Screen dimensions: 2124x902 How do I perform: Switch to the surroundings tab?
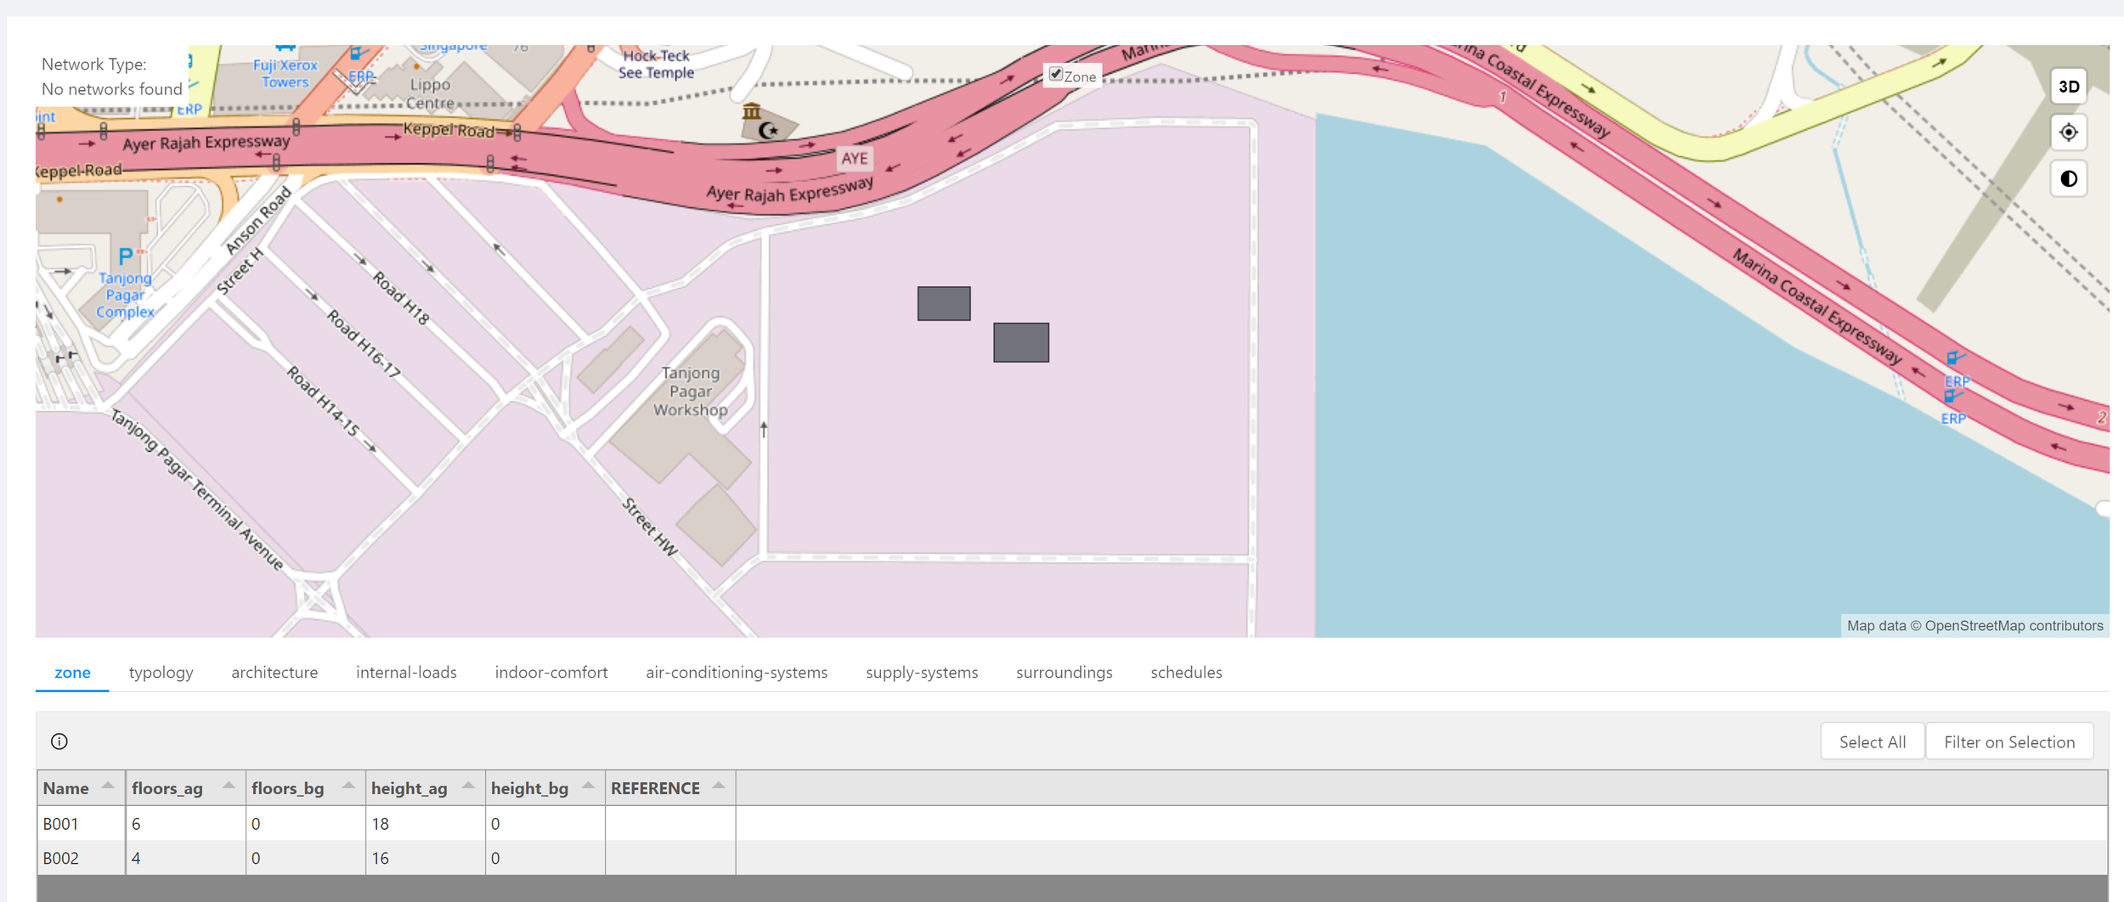[1064, 672]
